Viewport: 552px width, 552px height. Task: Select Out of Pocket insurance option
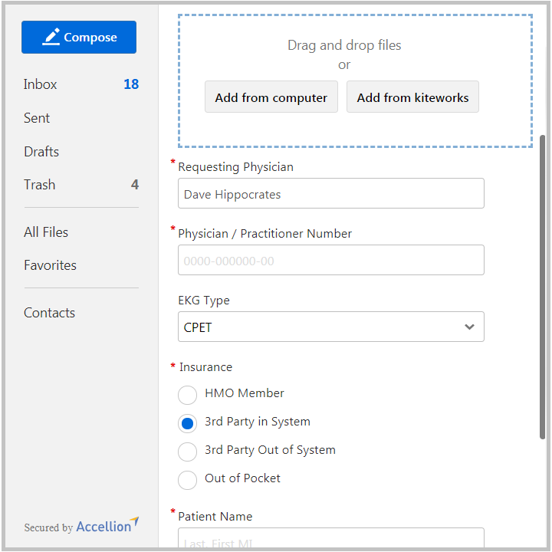click(187, 480)
